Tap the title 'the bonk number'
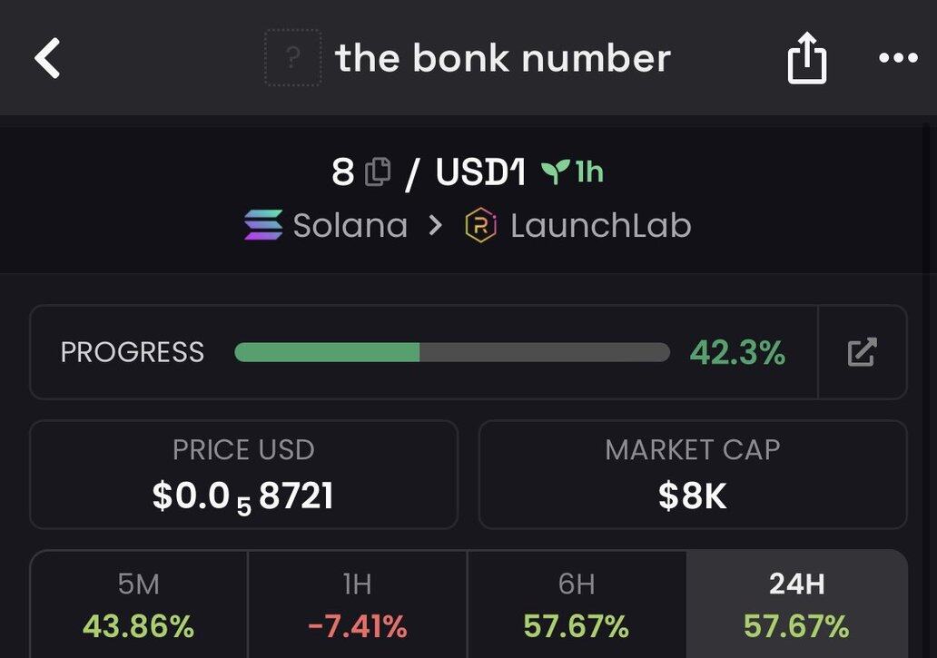 pos(503,58)
